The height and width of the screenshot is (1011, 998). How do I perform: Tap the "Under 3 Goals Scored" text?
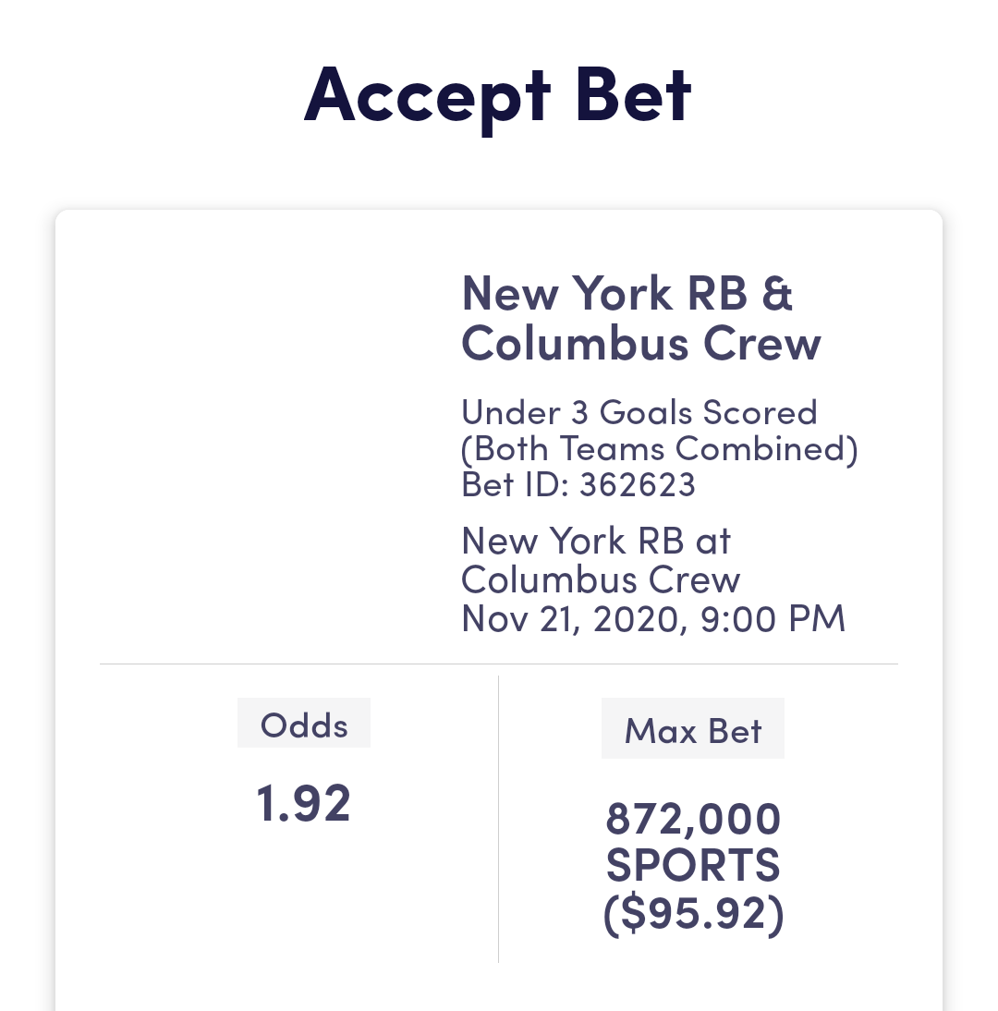[x=639, y=411]
